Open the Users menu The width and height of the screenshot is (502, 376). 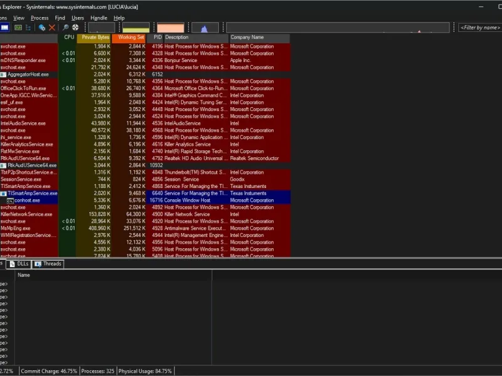point(78,18)
